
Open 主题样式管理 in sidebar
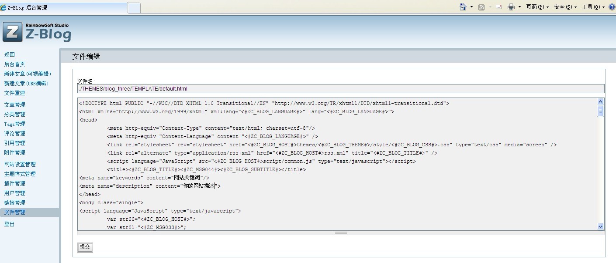(x=20, y=174)
